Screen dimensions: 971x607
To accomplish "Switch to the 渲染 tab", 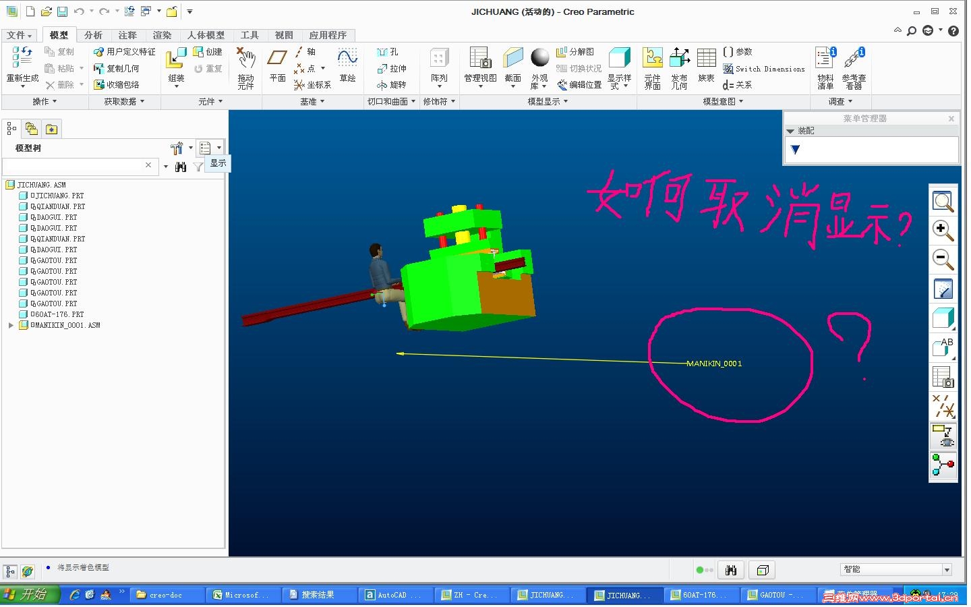I will coord(162,35).
